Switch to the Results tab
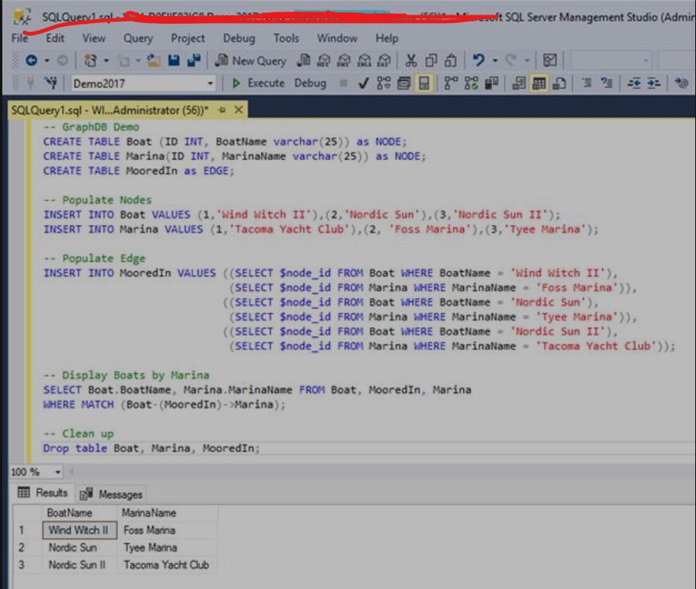The height and width of the screenshot is (589, 696). (x=43, y=492)
